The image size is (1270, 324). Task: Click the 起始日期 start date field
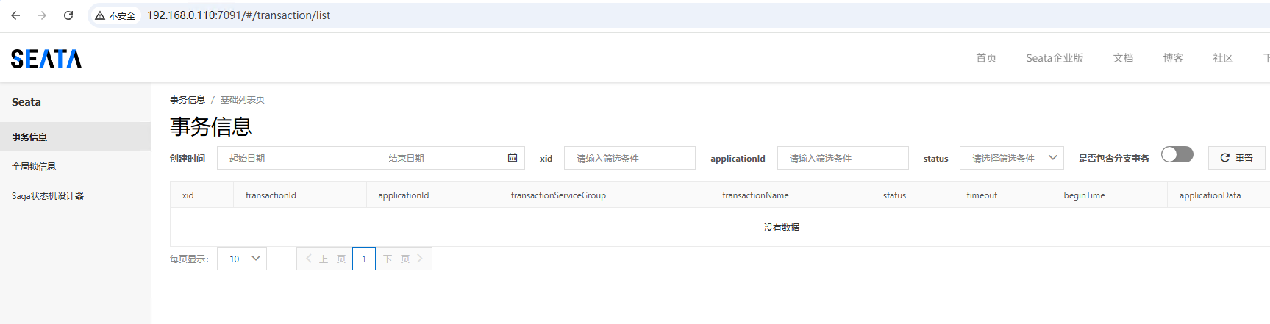tap(294, 158)
